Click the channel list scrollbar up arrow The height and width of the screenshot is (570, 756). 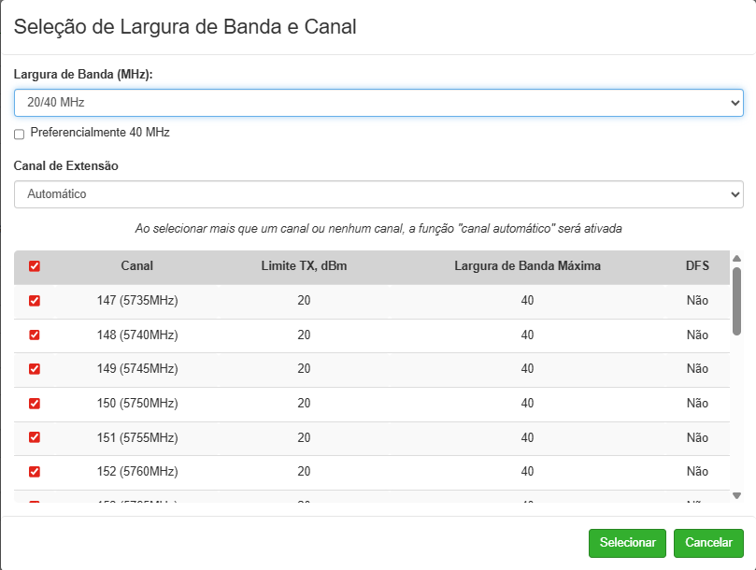coord(736,259)
